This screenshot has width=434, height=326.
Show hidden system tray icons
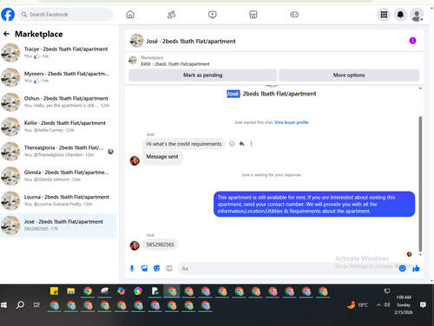(x=378, y=304)
